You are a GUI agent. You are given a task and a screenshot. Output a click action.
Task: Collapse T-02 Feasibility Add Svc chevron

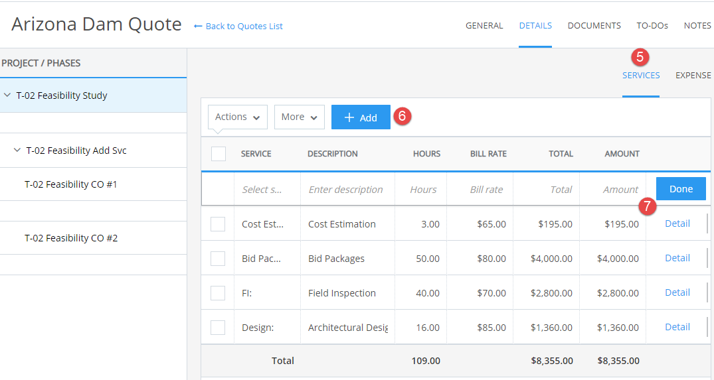tap(17, 150)
